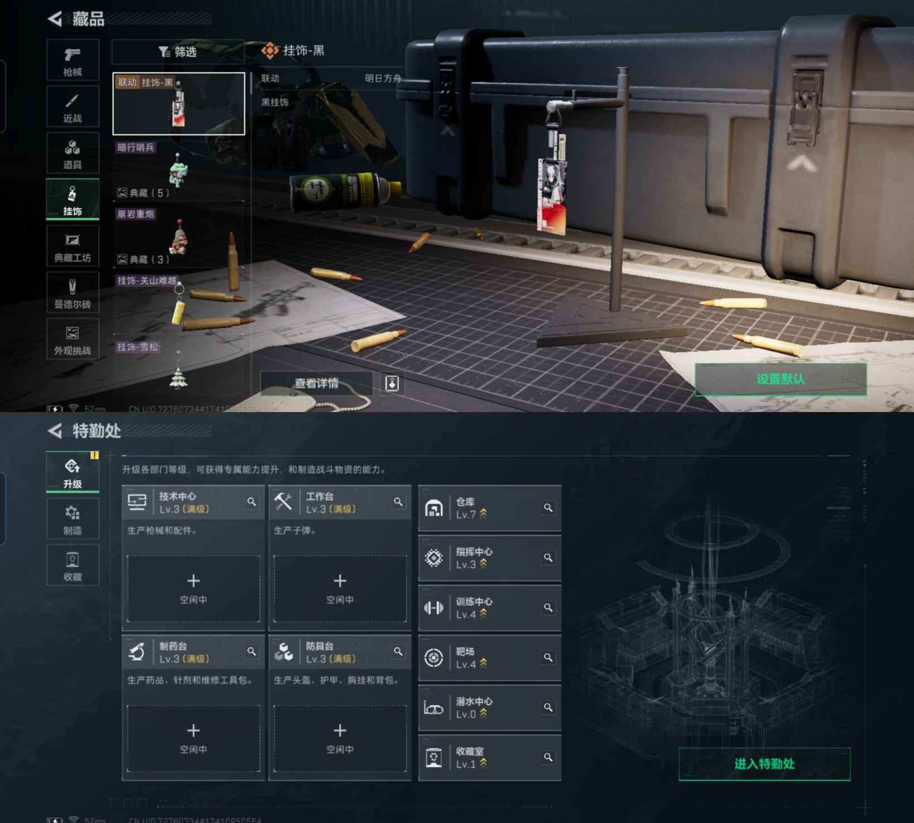Expand the 暗行哨兵 典藏 (5) collection
This screenshot has height=823, width=914.
143,193
